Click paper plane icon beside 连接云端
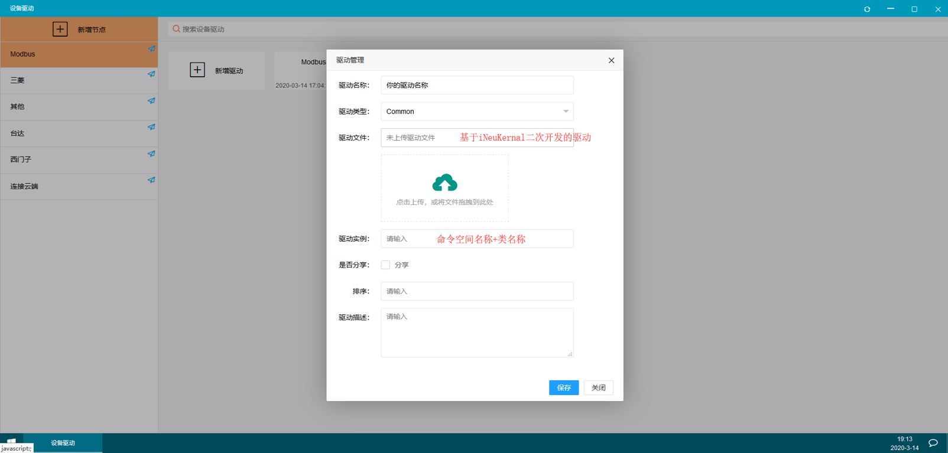This screenshot has width=948, height=453. (151, 180)
